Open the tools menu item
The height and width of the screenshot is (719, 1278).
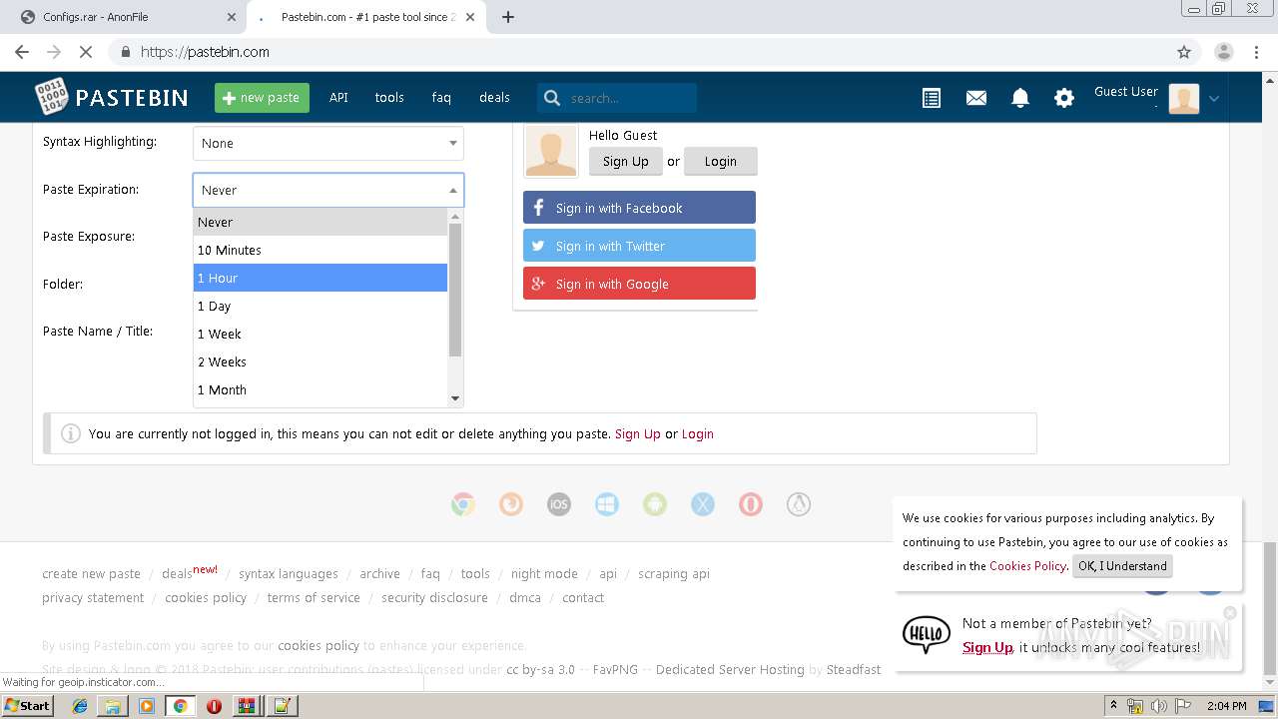(x=389, y=97)
